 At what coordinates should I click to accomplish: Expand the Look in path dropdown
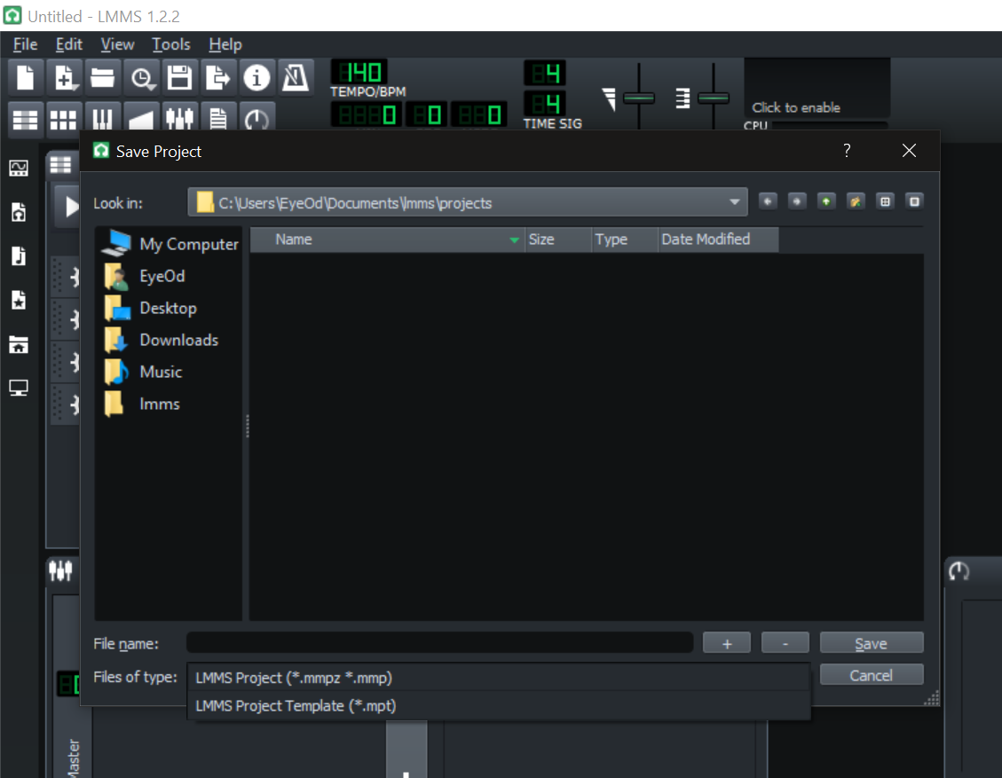(x=734, y=202)
